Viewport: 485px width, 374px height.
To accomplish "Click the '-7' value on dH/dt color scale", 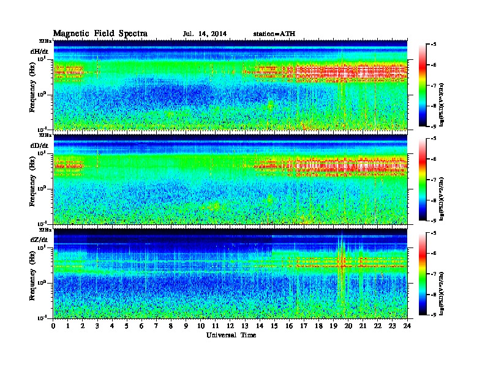I will 434,86.
